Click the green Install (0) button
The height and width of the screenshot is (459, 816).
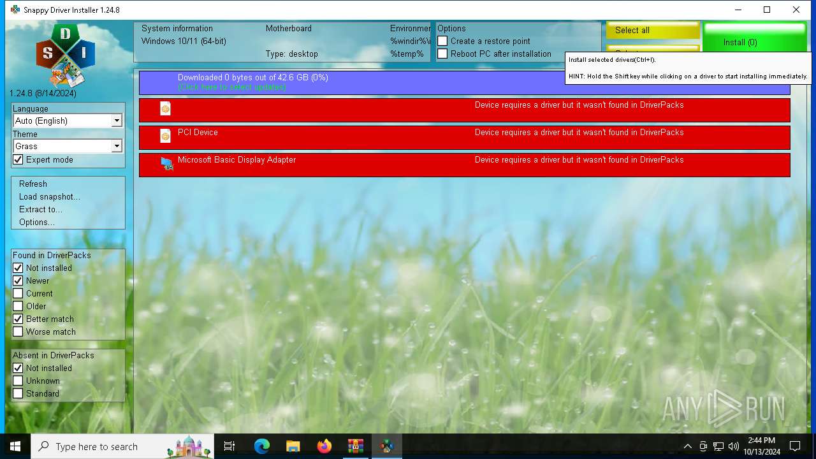point(755,38)
